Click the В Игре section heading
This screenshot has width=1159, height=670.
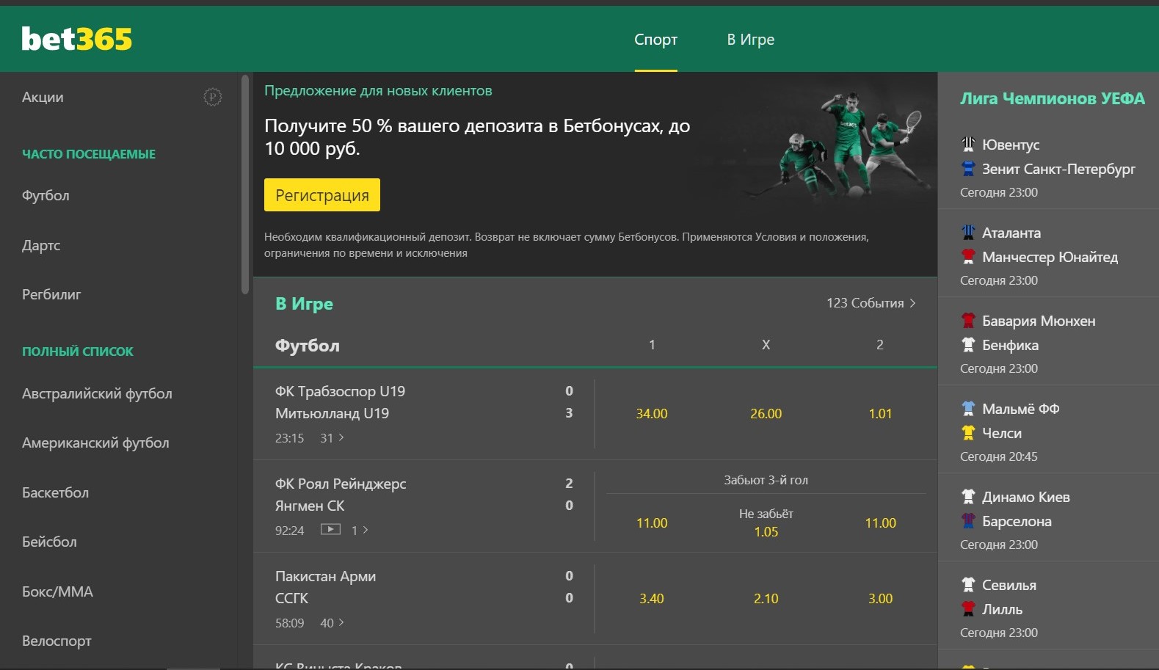coord(304,304)
